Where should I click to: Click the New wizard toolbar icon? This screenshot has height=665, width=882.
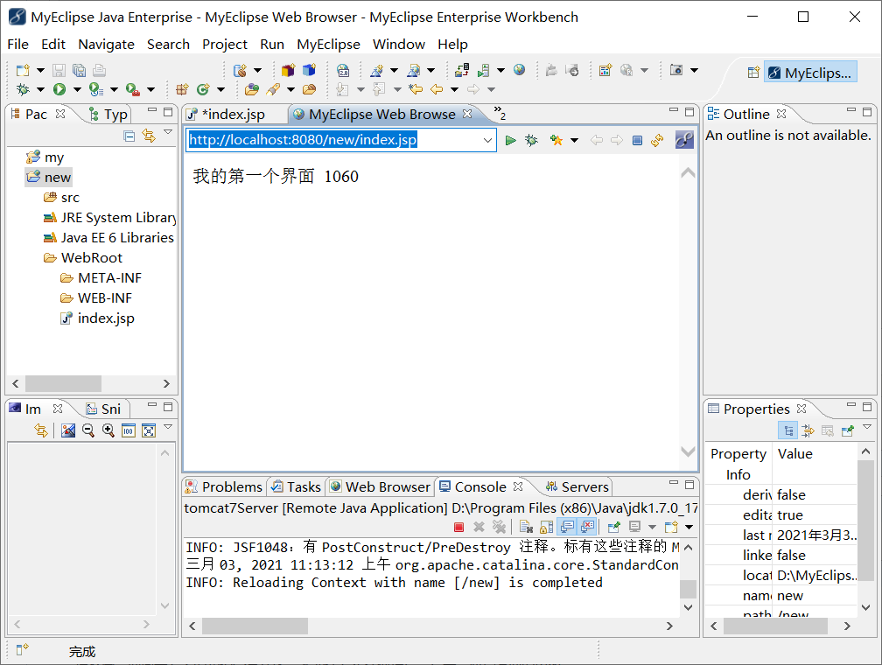(23, 70)
